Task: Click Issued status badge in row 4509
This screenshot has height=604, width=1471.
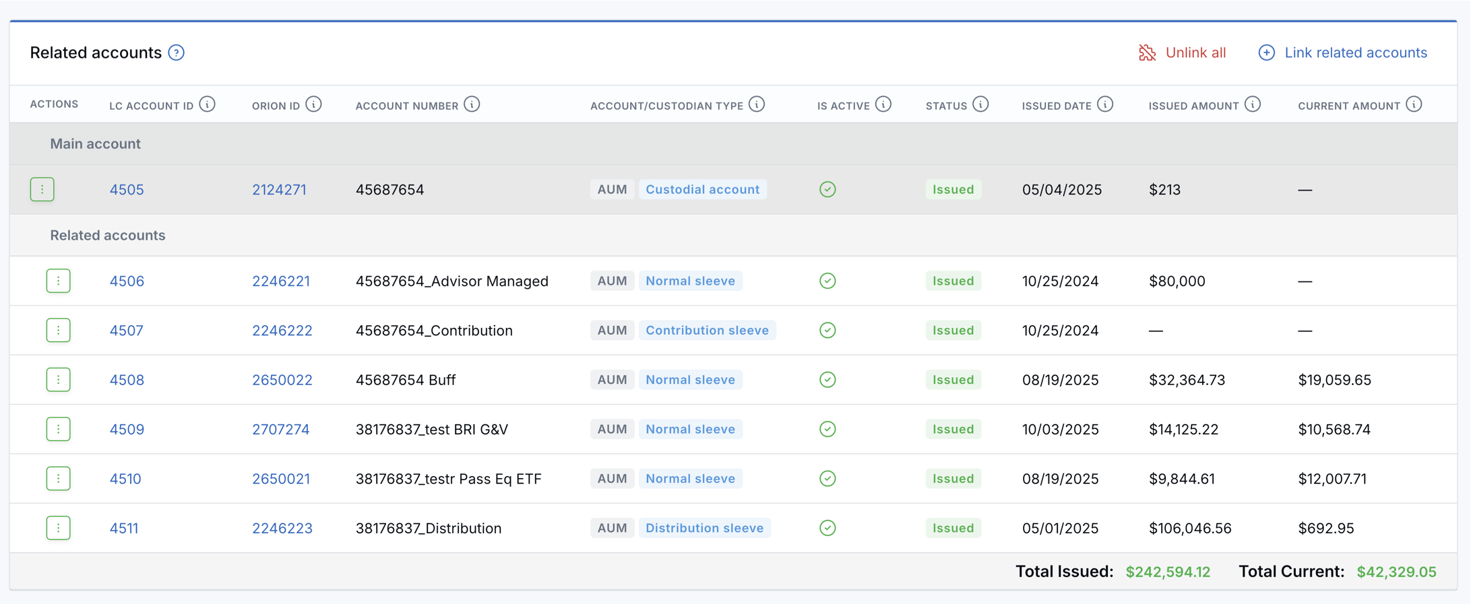Action: (953, 429)
